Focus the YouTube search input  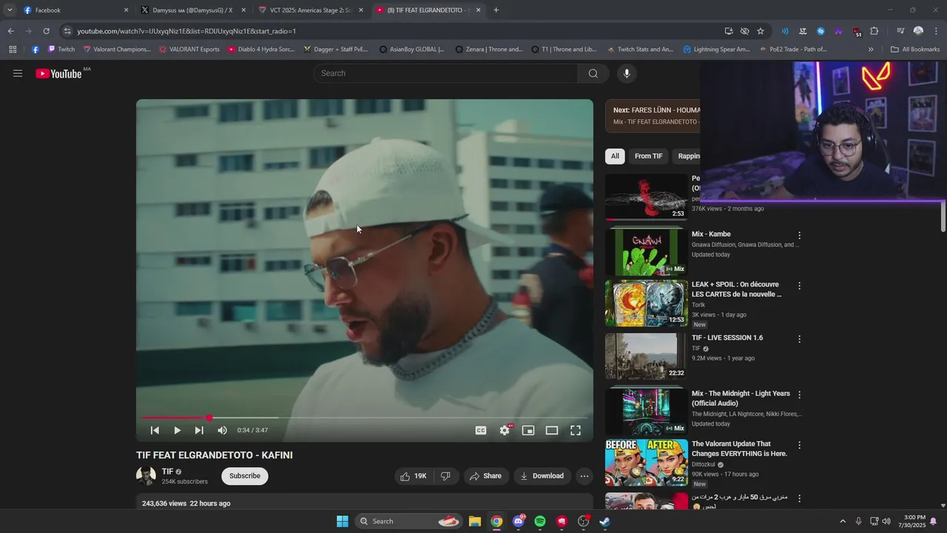pyautogui.click(x=445, y=73)
